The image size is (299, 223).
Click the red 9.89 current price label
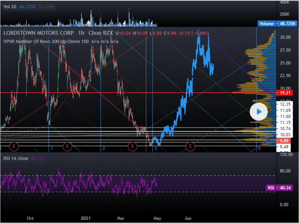click(x=284, y=141)
